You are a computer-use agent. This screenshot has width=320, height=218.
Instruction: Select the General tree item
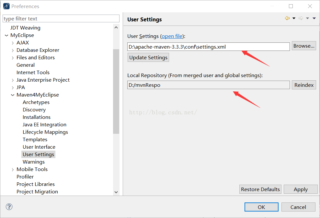click(26, 65)
